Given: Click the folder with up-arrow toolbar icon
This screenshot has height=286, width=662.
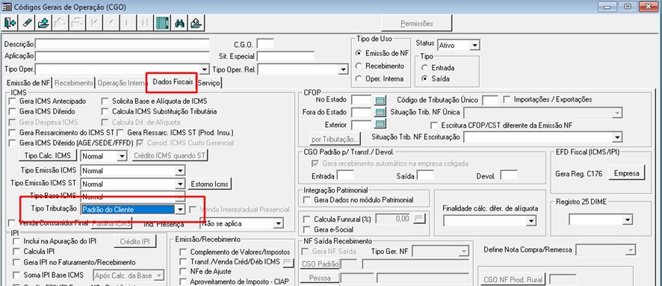Looking at the screenshot, I should pyautogui.click(x=196, y=23).
